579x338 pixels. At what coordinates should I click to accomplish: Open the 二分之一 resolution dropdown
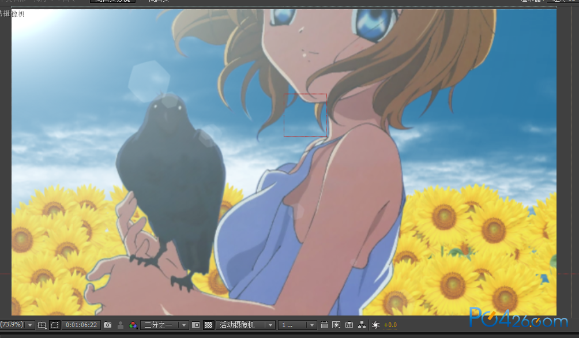(164, 325)
